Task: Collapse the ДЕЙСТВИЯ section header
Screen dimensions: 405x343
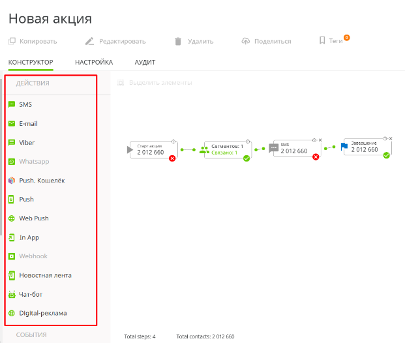Action: (x=33, y=83)
